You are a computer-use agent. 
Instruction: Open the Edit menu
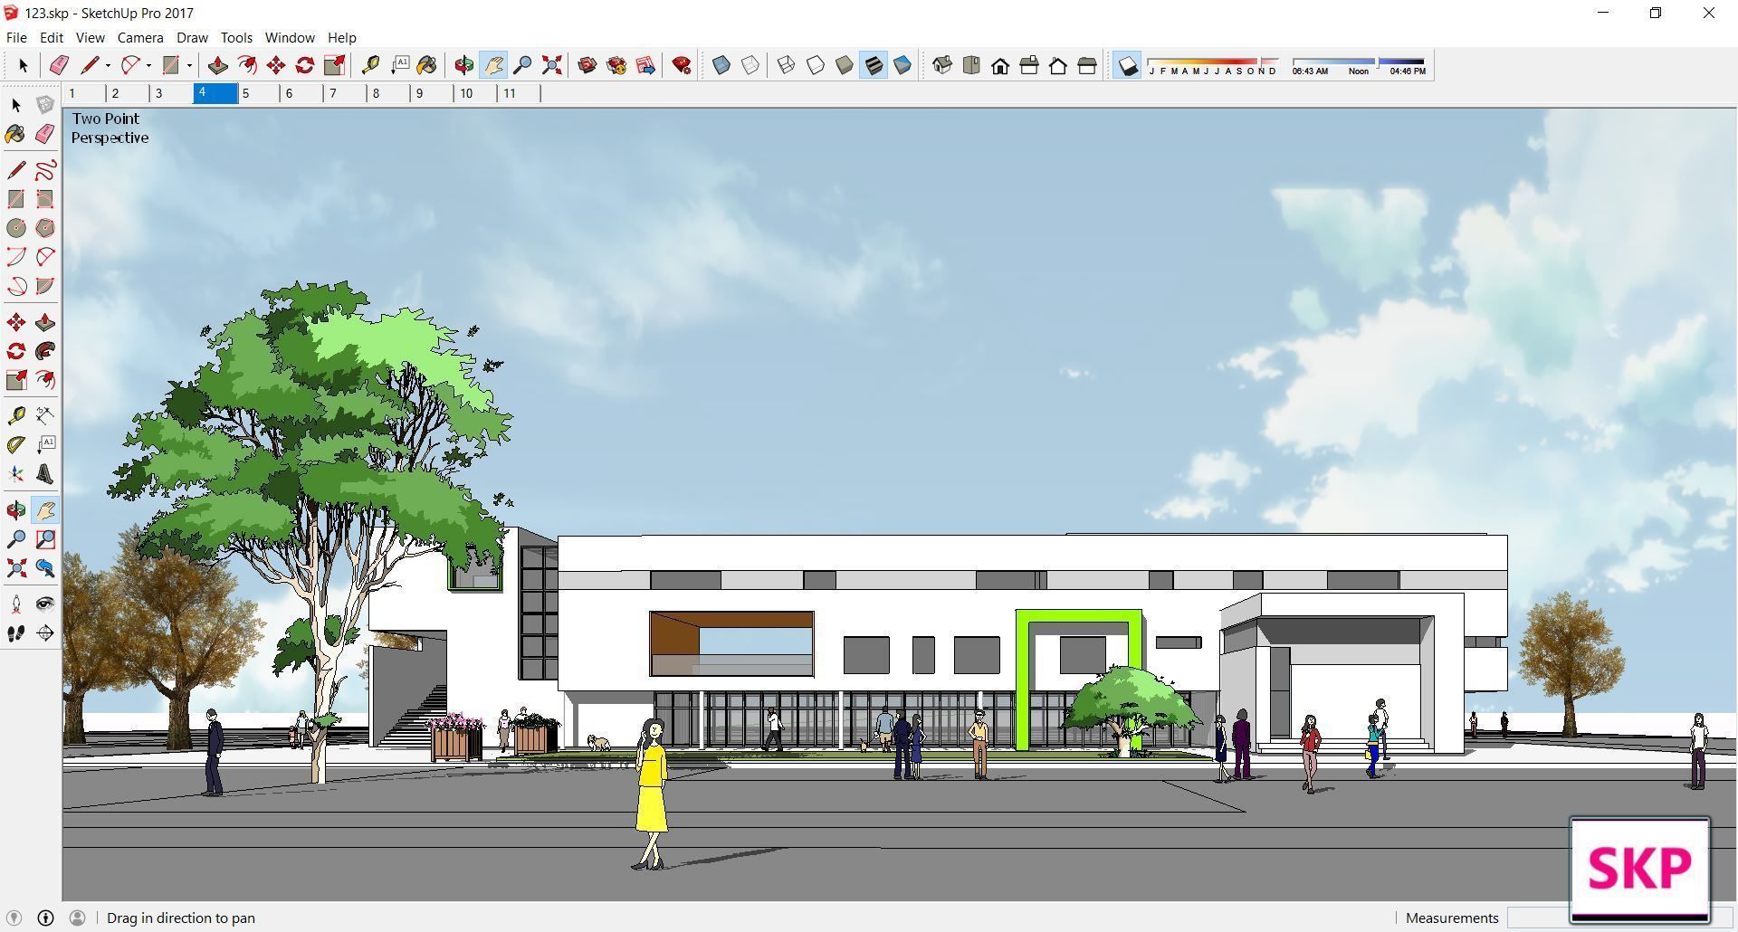click(52, 38)
